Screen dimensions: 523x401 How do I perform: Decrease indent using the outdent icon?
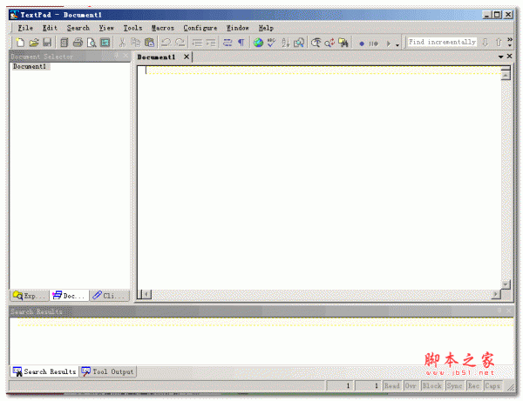coord(197,43)
